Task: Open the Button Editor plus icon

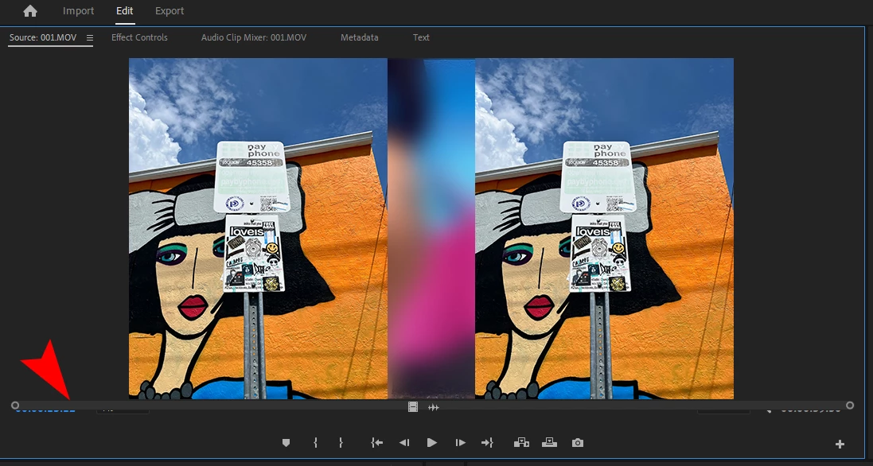Action: click(840, 444)
